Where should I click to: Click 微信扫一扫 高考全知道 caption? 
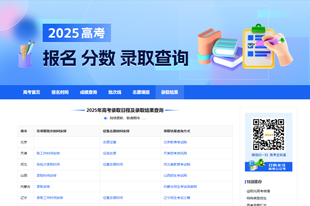(x=269, y=155)
